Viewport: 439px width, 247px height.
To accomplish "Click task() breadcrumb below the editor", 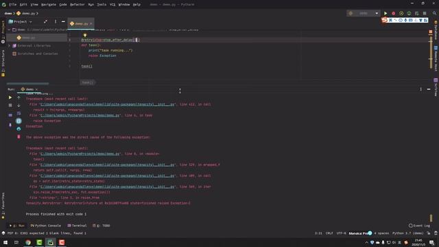I will [88, 82].
